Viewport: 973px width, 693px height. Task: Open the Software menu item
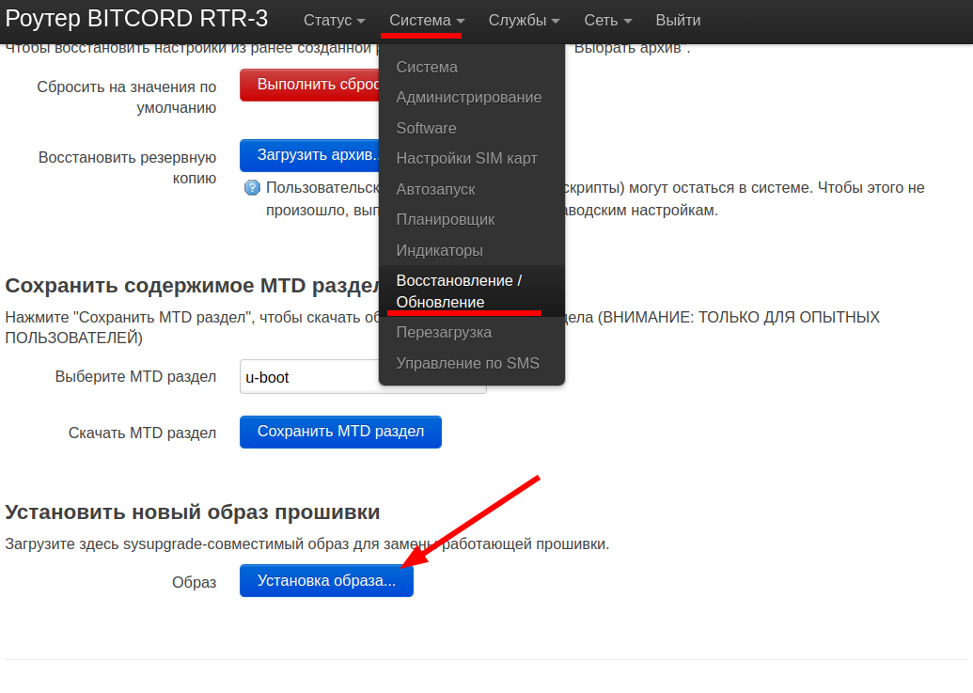pos(426,128)
